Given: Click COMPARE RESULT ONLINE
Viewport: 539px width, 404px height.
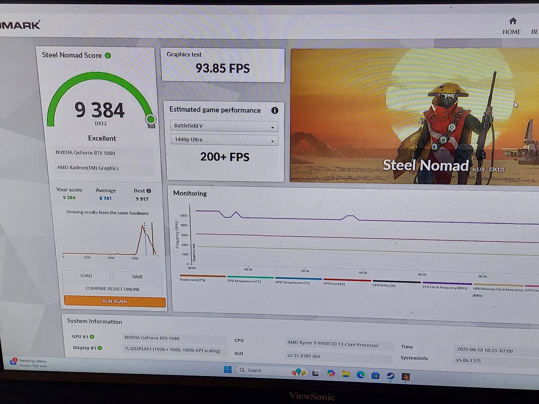Looking at the screenshot, I should 113,289.
